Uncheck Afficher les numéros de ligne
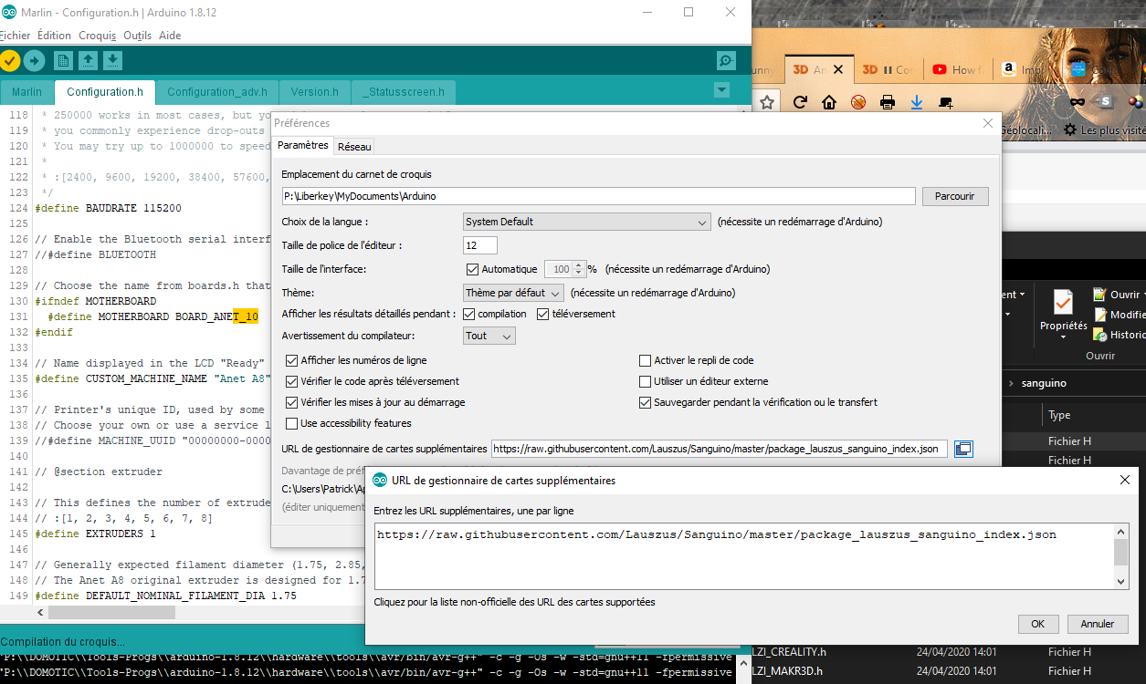 292,360
